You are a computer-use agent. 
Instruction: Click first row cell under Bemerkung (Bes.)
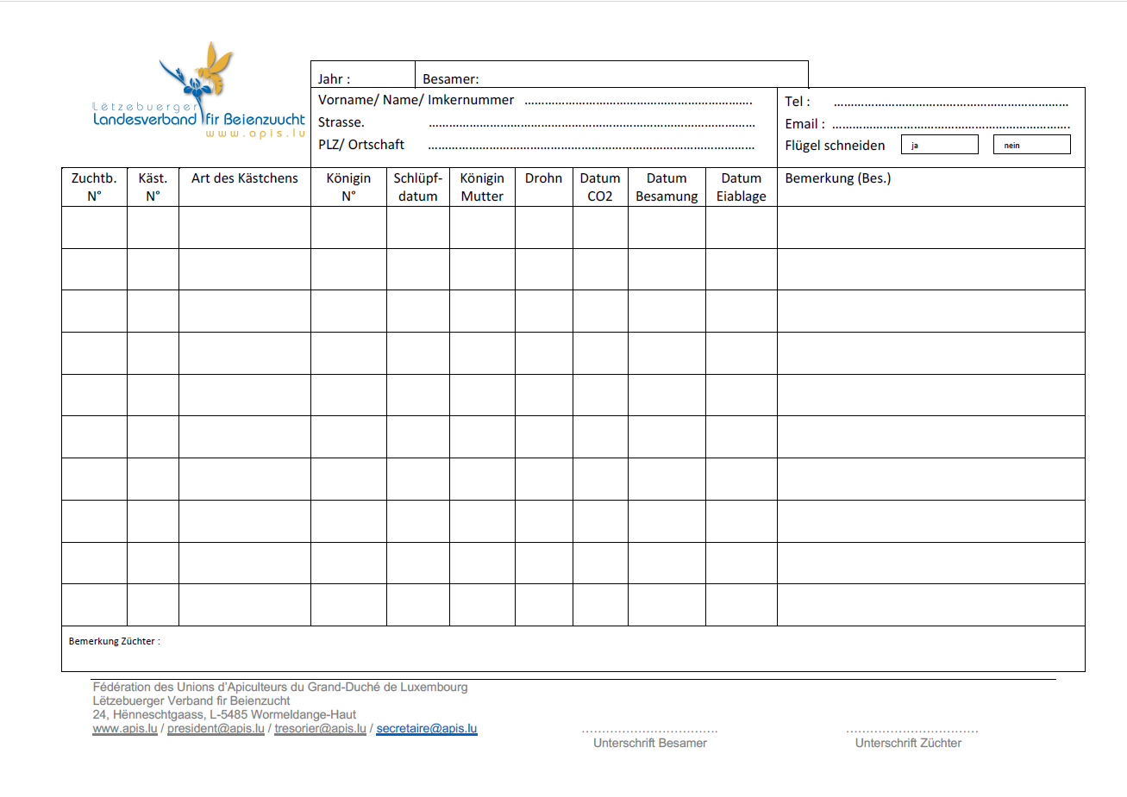pyautogui.click(x=930, y=227)
